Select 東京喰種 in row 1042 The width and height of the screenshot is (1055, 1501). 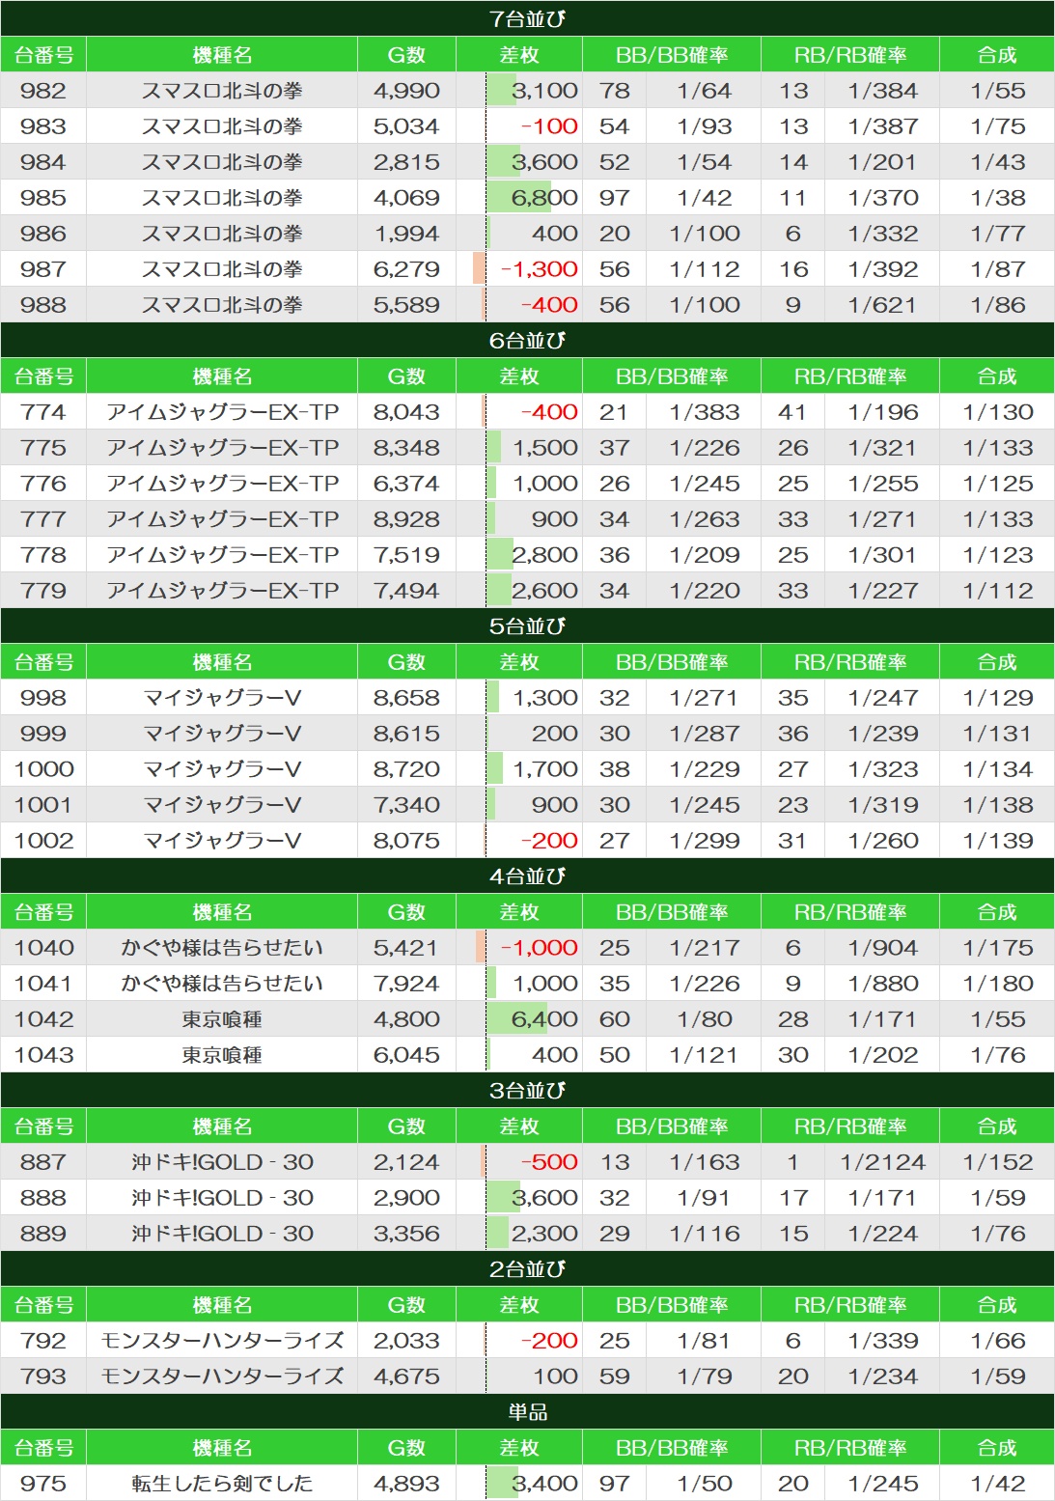tap(222, 1019)
